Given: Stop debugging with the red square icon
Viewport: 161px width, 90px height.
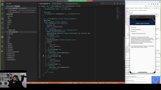Looking at the screenshot, I should pyautogui.click(x=120, y=3).
